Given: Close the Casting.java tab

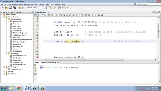Looking at the screenshot, I should pyautogui.click(x=48, y=12).
